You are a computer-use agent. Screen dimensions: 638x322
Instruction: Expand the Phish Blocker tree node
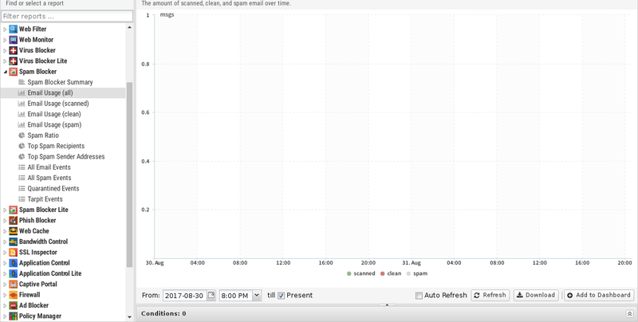click(x=5, y=220)
